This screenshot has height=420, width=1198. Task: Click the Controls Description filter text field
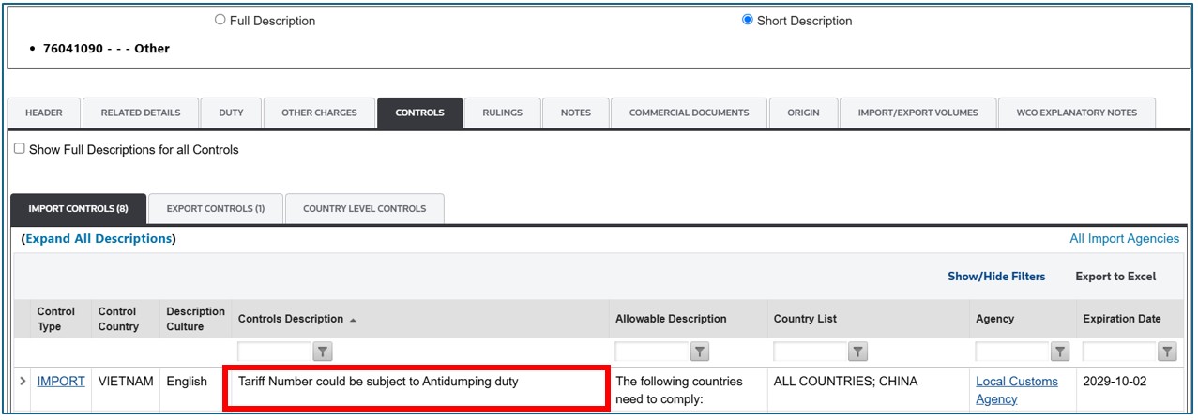point(275,352)
